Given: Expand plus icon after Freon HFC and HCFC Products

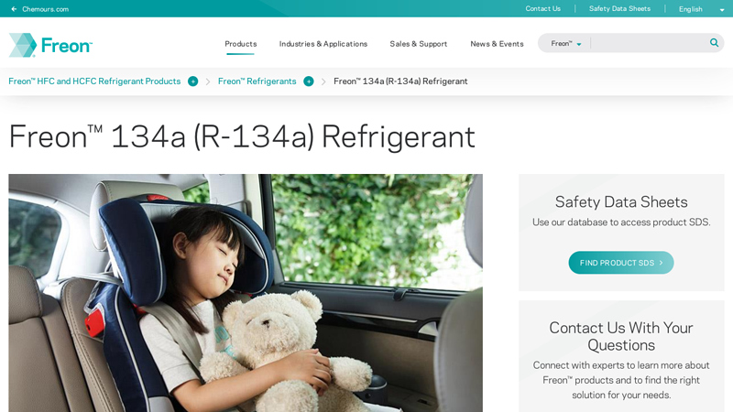Looking at the screenshot, I should (x=192, y=81).
